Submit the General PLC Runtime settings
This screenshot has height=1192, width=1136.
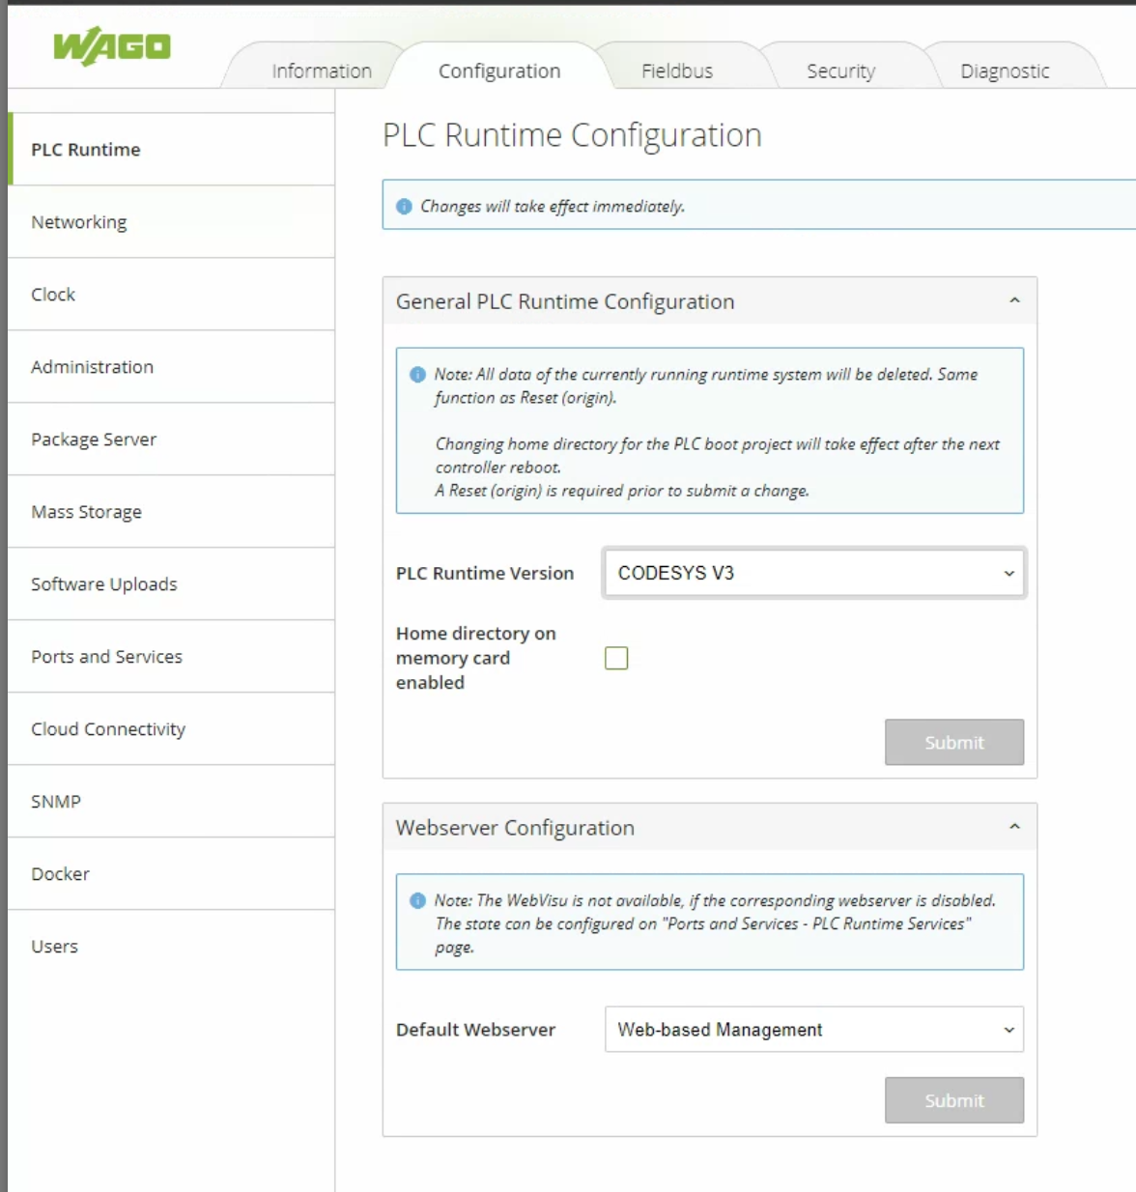click(953, 742)
